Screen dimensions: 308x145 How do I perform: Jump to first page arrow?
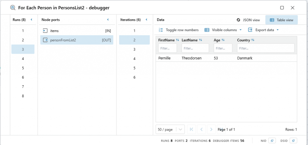pyautogui.click(x=191, y=129)
